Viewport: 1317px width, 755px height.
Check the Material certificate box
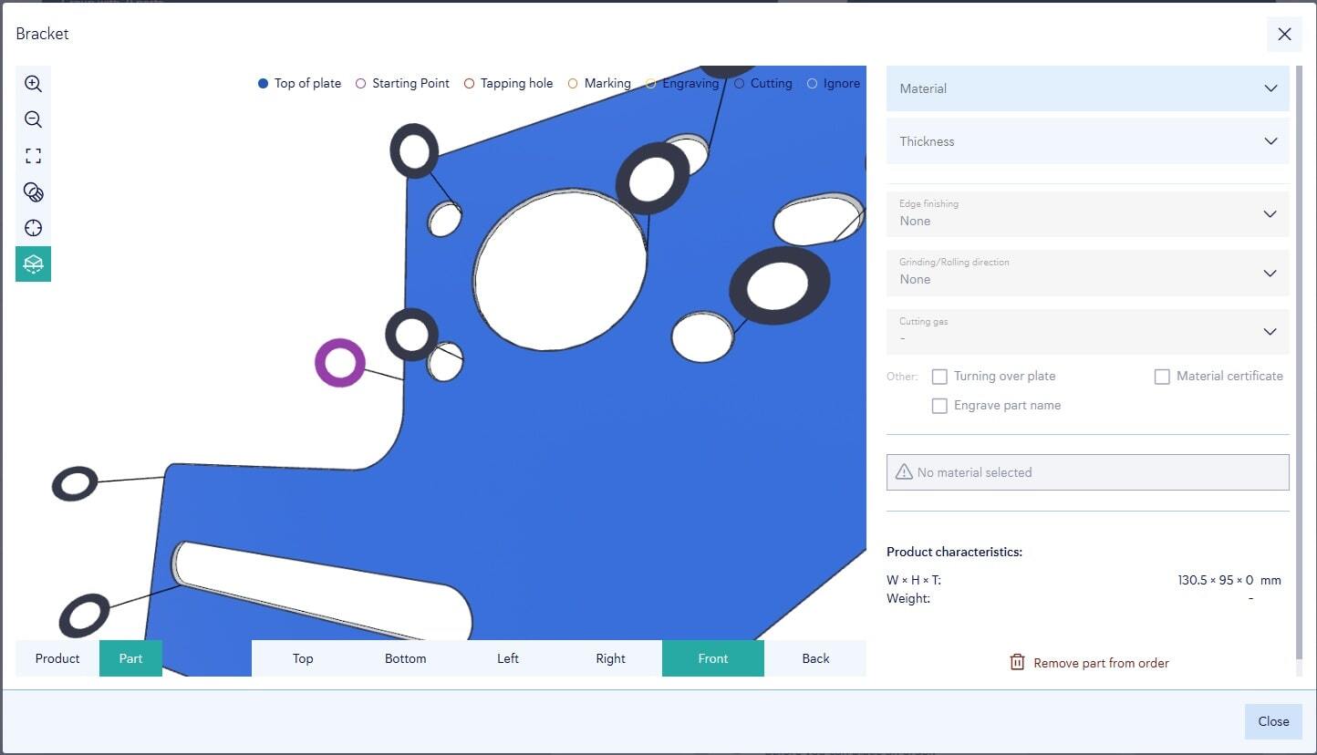click(x=1162, y=377)
